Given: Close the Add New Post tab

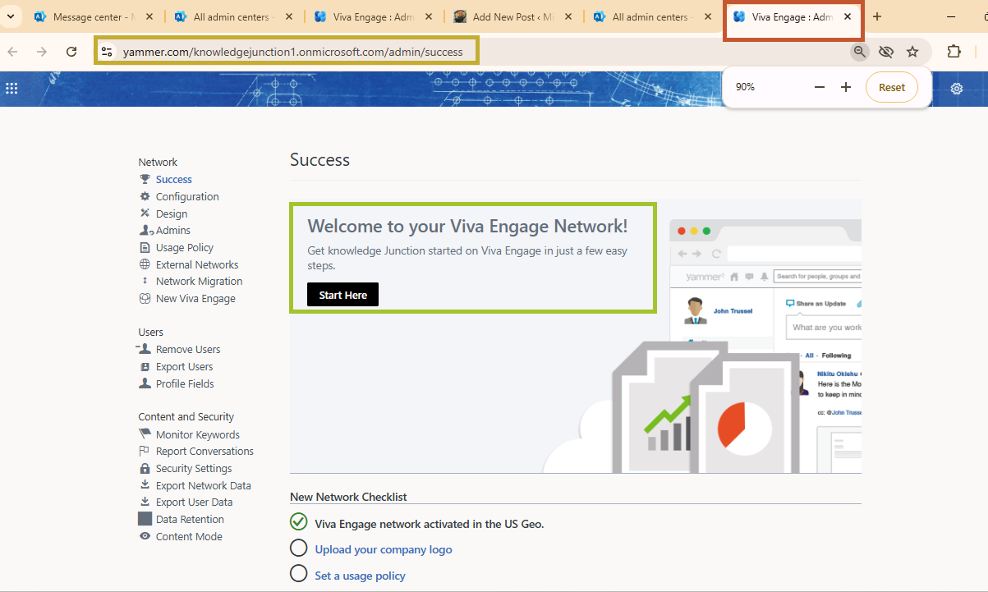Looking at the screenshot, I should pyautogui.click(x=568, y=16).
